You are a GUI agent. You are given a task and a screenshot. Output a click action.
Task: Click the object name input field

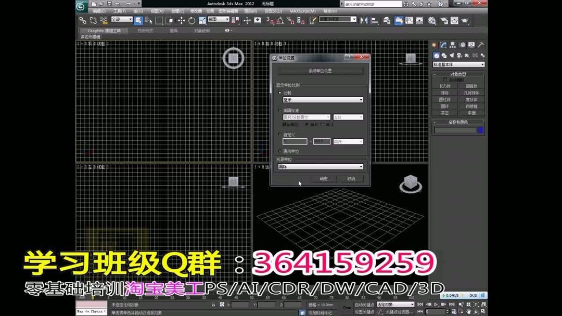454,129
